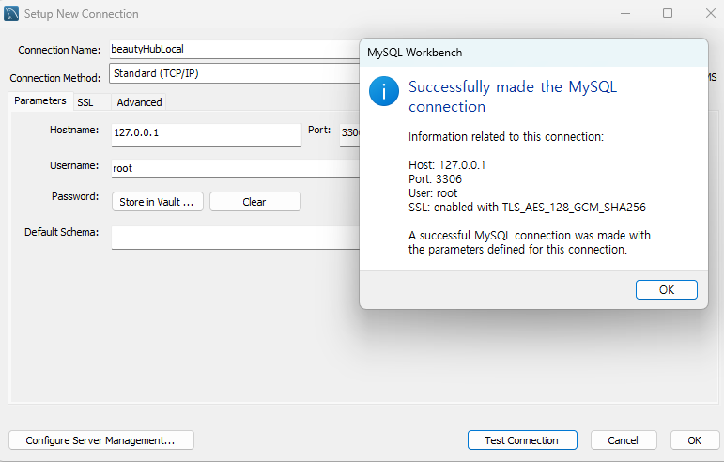Click the Hostname input field

[207, 135]
